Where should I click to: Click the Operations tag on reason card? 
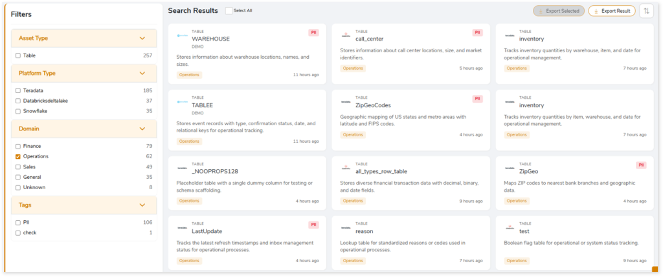coord(353,260)
